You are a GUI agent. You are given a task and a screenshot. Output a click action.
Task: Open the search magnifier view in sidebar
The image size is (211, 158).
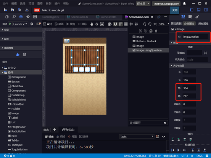pyautogui.click(x=14, y=17)
